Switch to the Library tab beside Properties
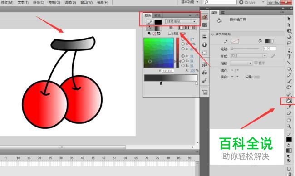Screen dimensions: 295x176 coord(223,13)
